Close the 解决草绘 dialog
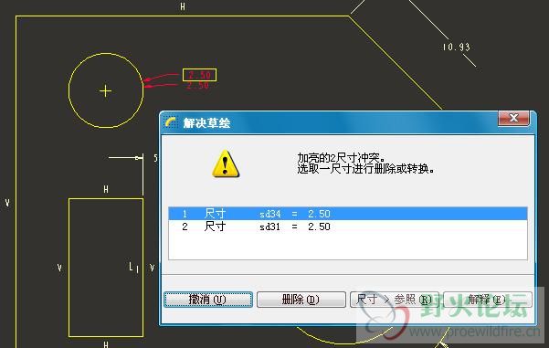This screenshot has height=348, width=549. pos(513,118)
